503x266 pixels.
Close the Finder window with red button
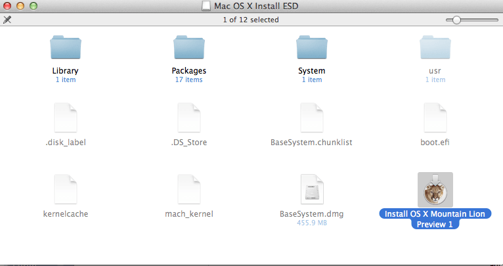coord(8,7)
